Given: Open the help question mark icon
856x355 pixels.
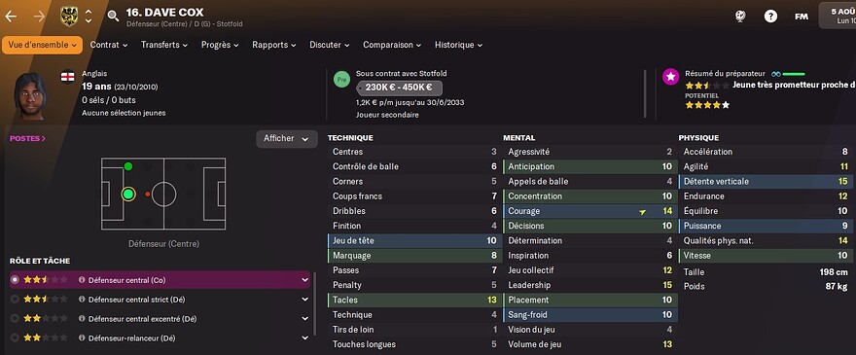Looking at the screenshot, I should (770, 17).
